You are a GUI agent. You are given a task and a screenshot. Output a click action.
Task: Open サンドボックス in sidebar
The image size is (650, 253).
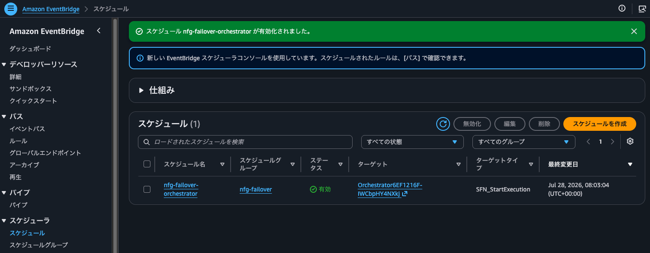coord(31,89)
